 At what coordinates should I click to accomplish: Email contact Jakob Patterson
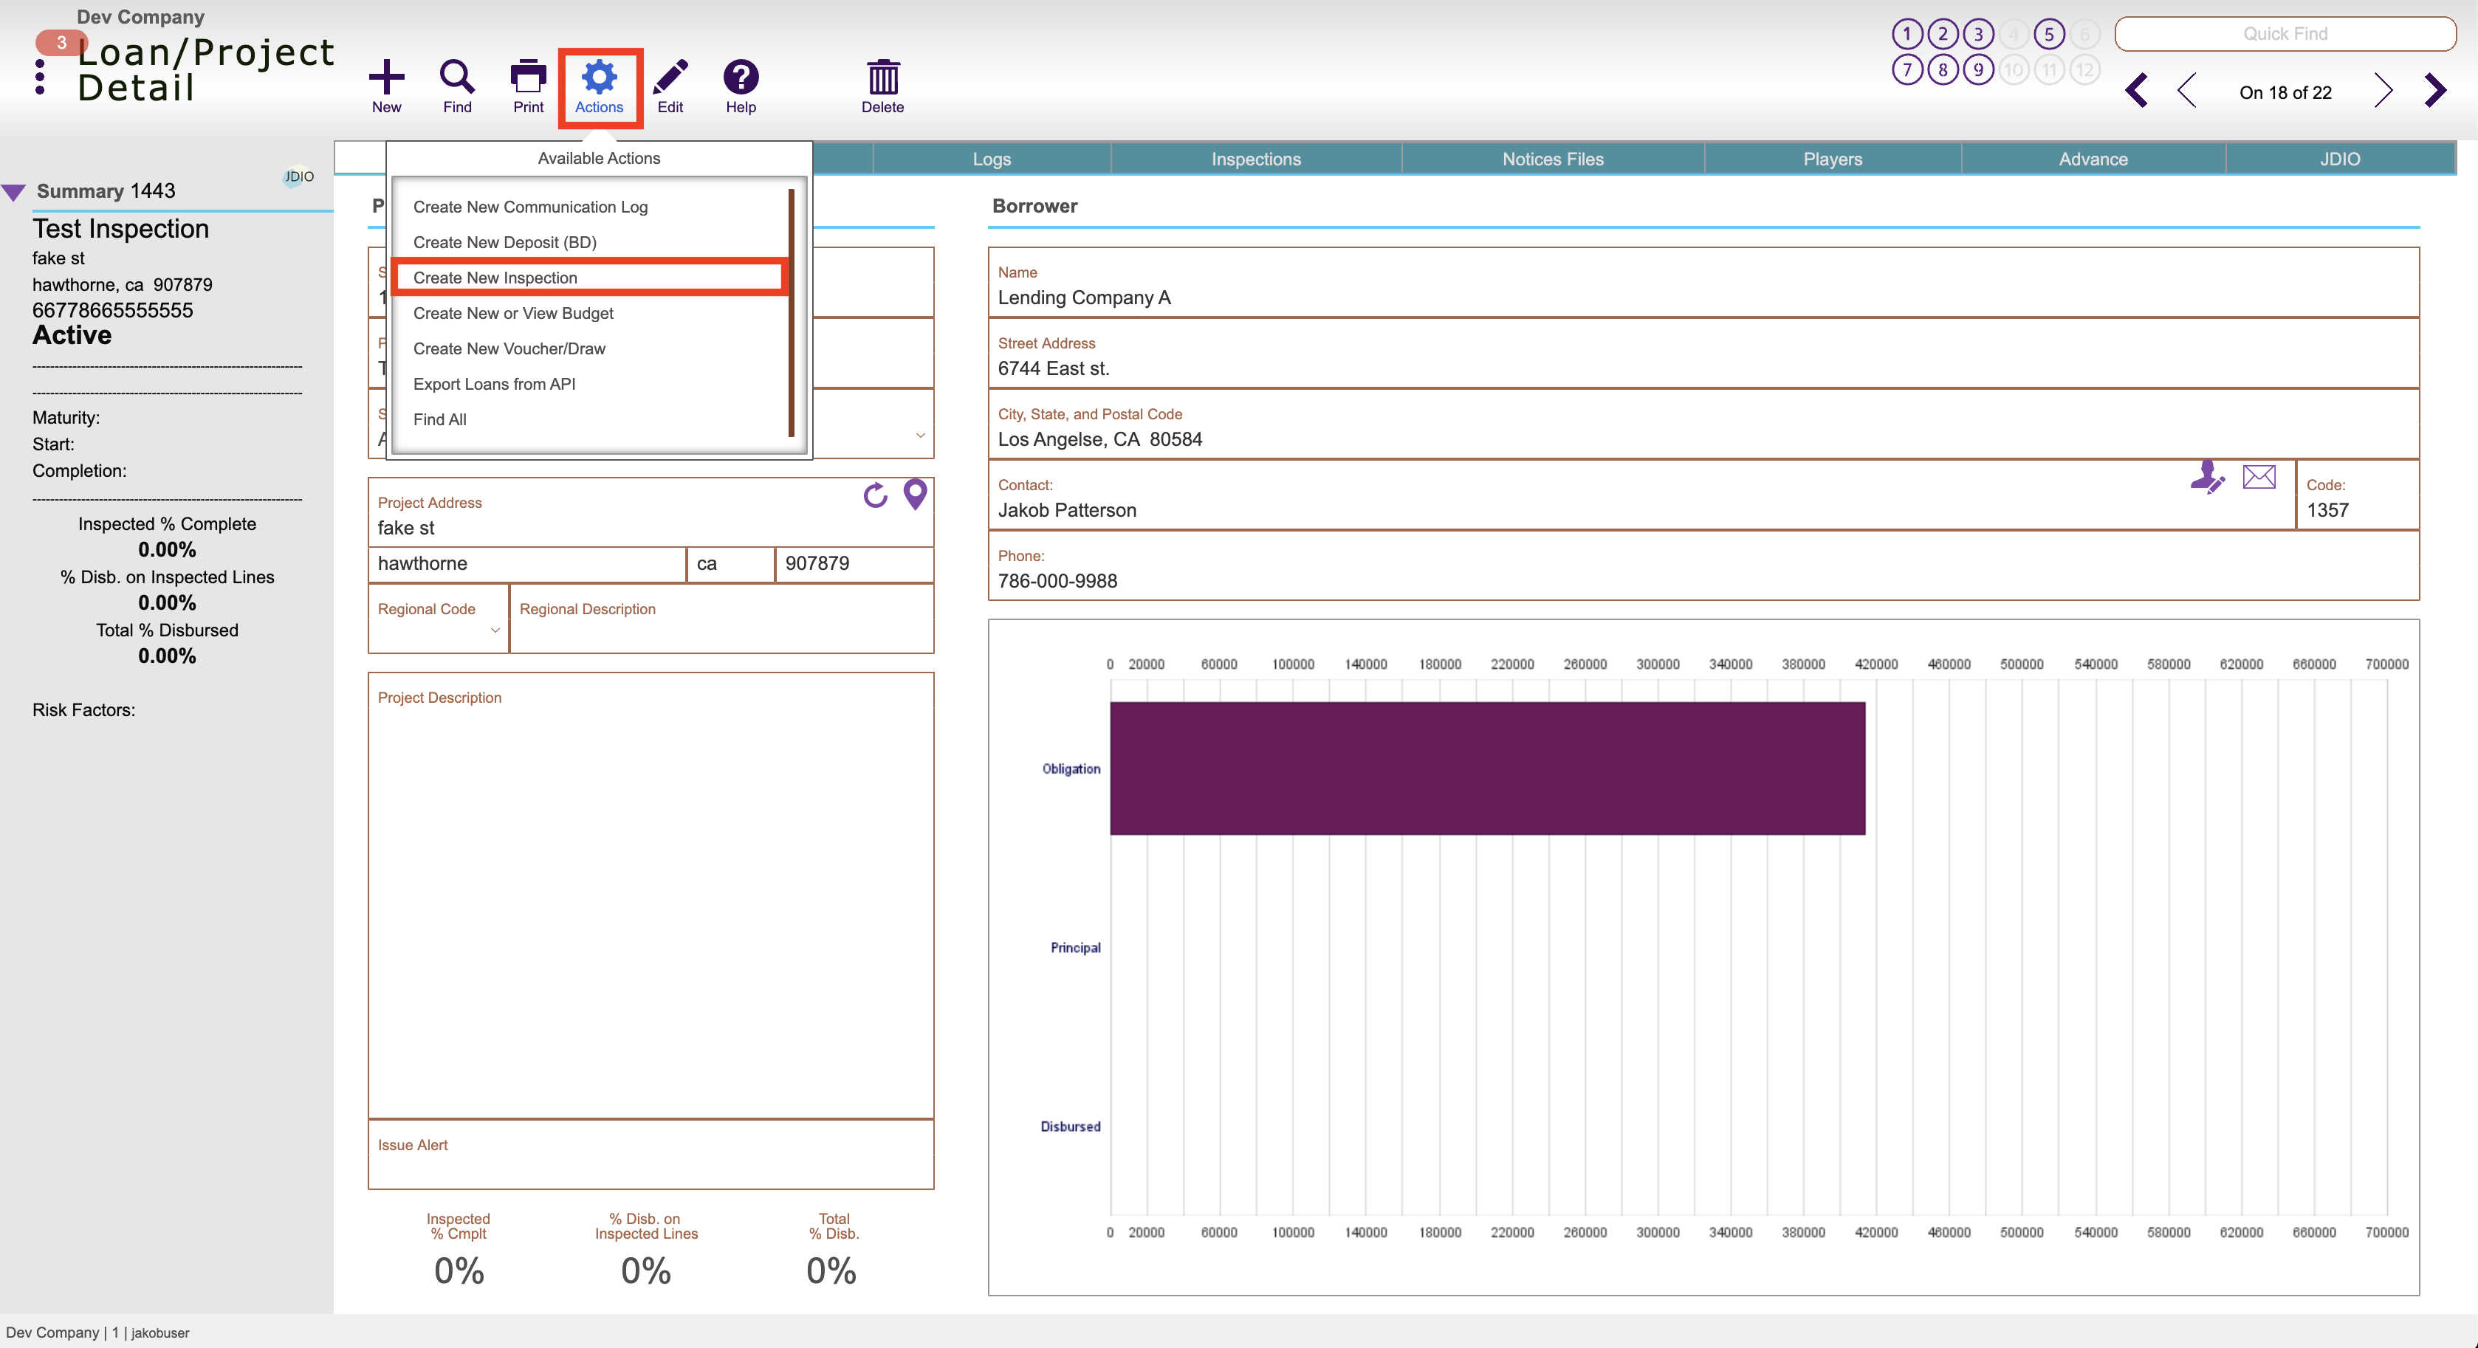pos(2259,478)
